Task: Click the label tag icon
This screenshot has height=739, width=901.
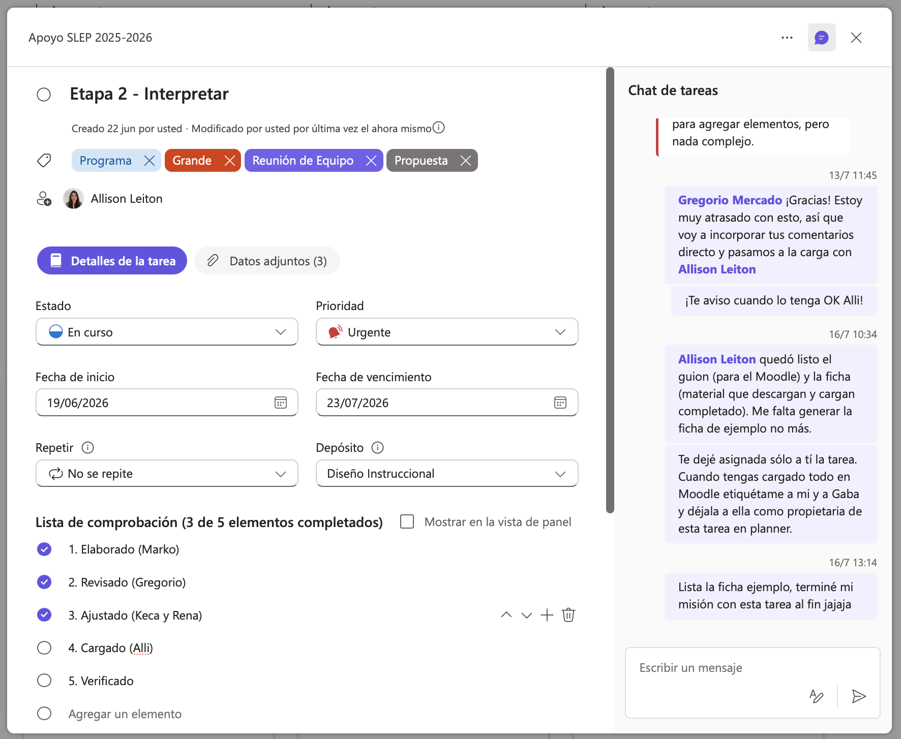Action: click(44, 161)
